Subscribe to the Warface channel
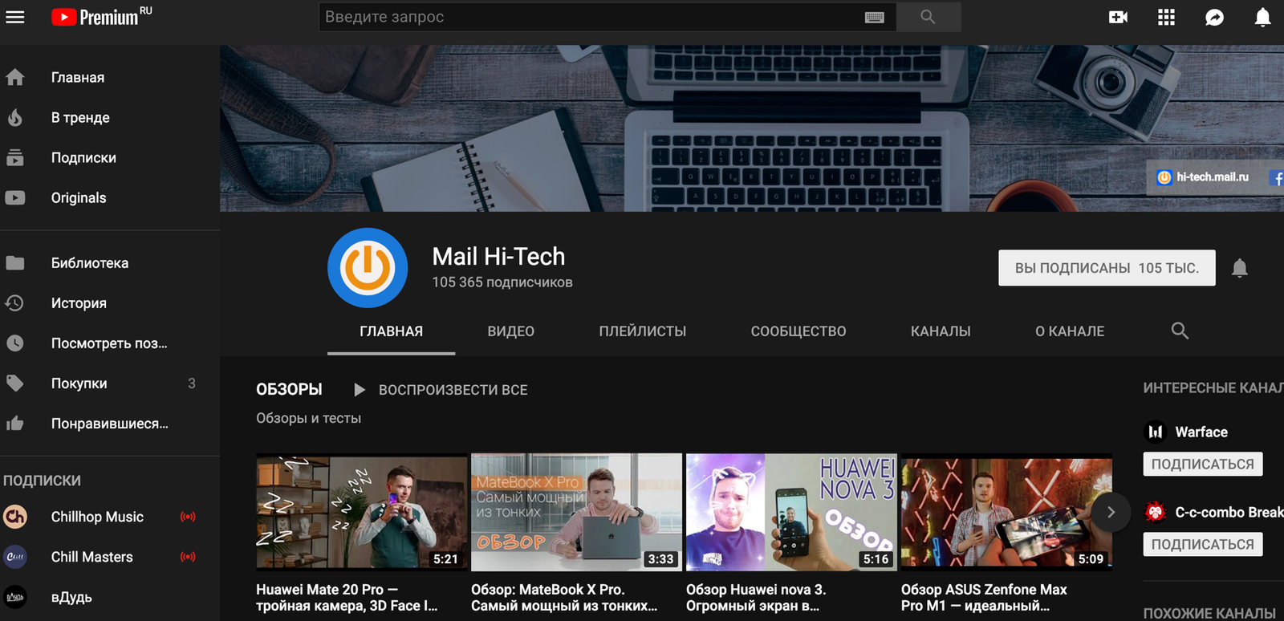Image resolution: width=1284 pixels, height=621 pixels. point(1202,464)
